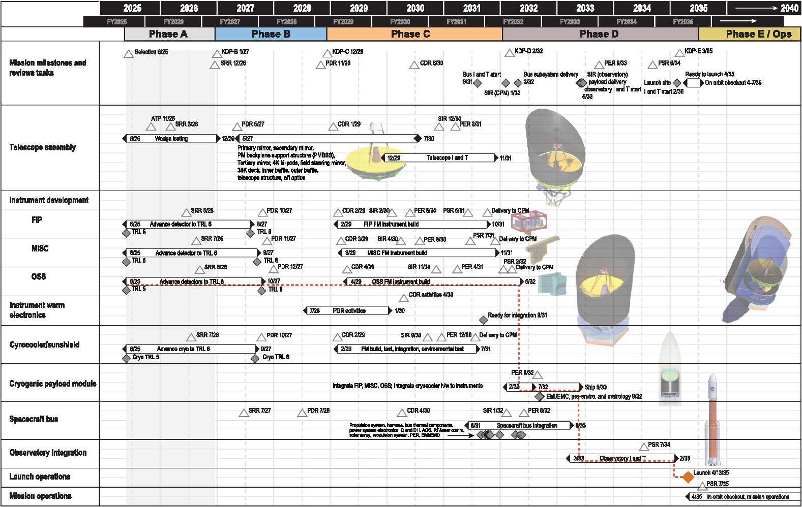Click the Instrument development heading
802x507 pixels.
tap(49, 200)
